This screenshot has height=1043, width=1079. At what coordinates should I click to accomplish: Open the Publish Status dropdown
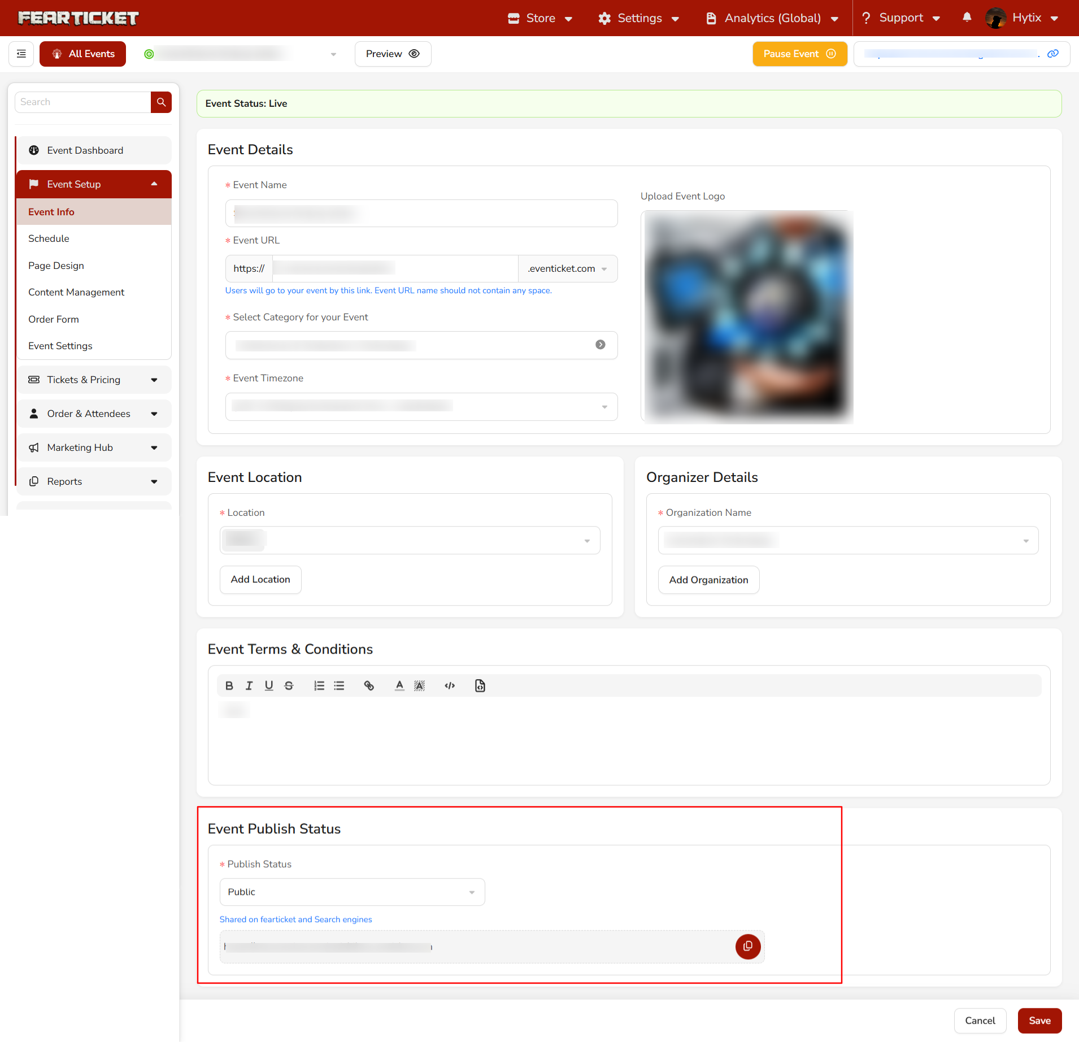pyautogui.click(x=352, y=892)
